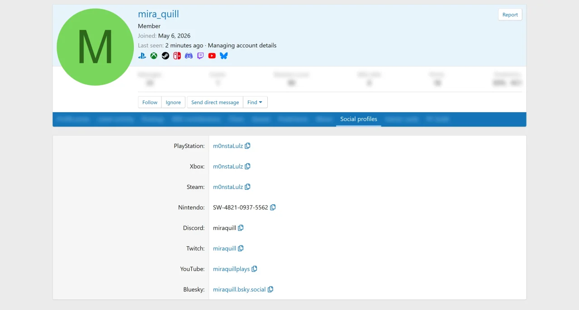Select the Social profiles tab
The height and width of the screenshot is (310, 579).
[359, 119]
